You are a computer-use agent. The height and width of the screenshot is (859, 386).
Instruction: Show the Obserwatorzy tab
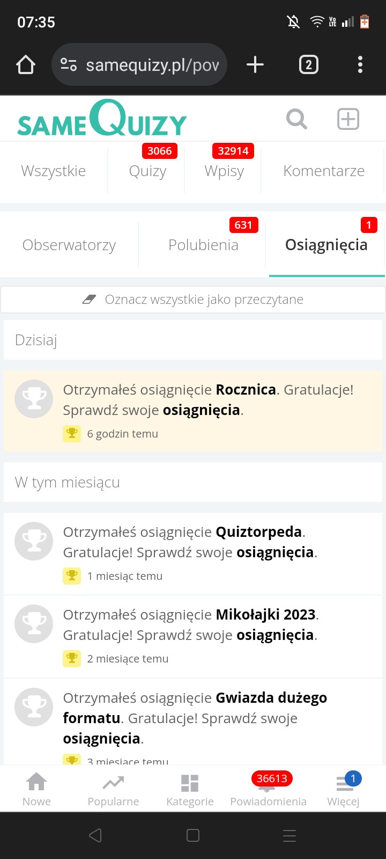tap(69, 245)
